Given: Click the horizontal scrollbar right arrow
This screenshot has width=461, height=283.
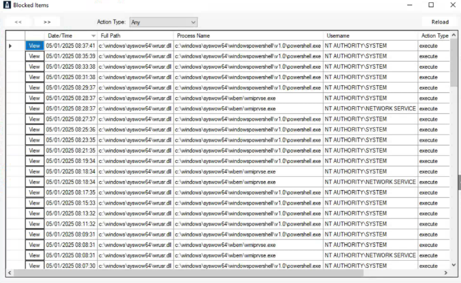Looking at the screenshot, I should click(446, 273).
